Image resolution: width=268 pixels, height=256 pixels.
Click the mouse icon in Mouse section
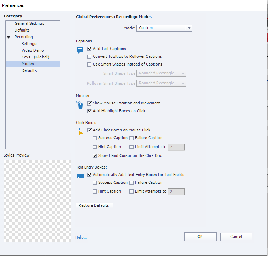point(80,105)
